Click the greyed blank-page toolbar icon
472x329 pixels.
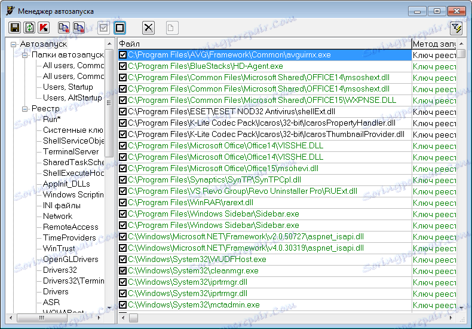[172, 28]
